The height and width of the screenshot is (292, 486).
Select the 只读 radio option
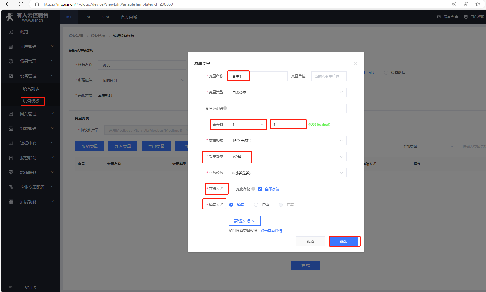pos(256,205)
